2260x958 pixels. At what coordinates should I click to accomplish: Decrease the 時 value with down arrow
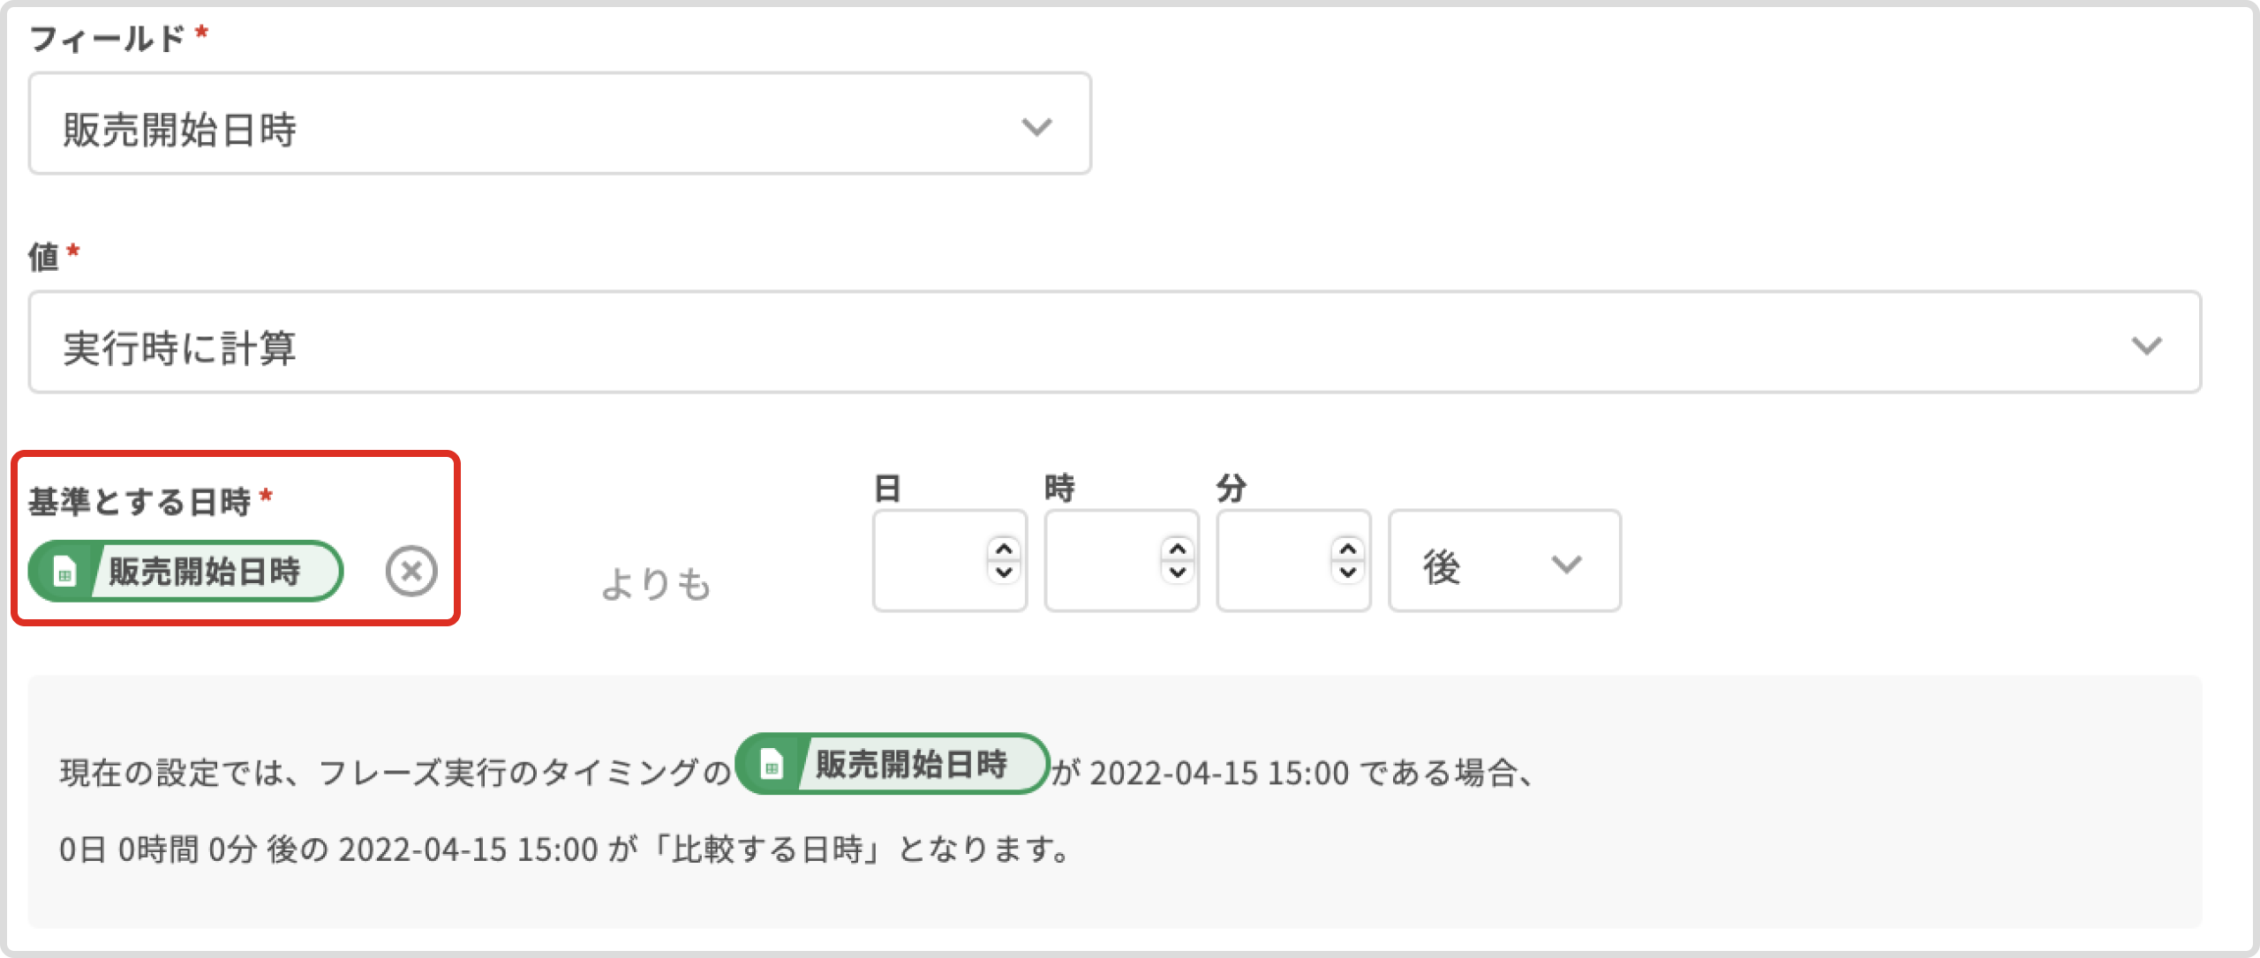click(x=1177, y=572)
